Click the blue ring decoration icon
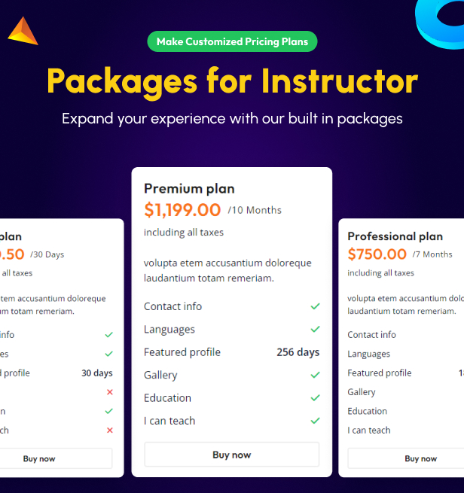The image size is (464, 493). pyautogui.click(x=441, y=24)
